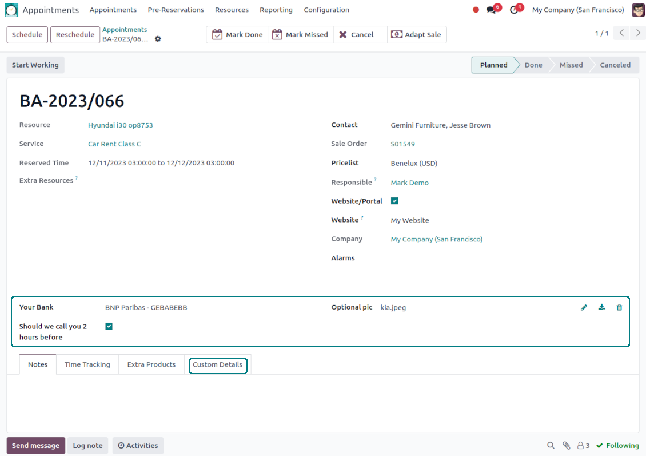Open the conversations messages icon

click(x=491, y=10)
